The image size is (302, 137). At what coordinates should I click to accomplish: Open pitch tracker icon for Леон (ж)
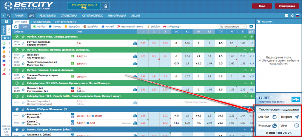(73, 56)
